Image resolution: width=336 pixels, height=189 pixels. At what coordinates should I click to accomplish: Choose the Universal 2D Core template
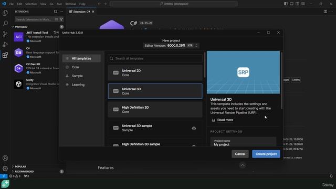155,72
